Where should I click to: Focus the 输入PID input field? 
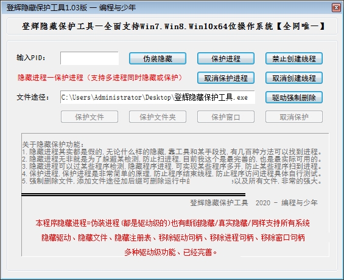(x=90, y=58)
